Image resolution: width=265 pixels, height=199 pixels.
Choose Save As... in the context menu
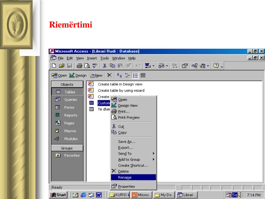click(133, 141)
